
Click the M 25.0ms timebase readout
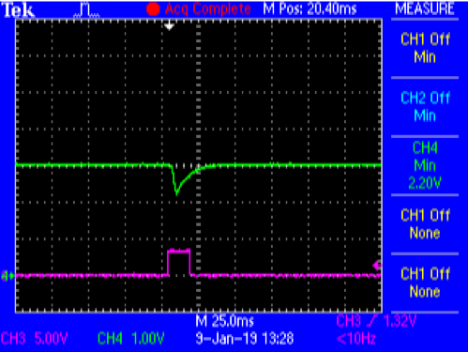click(225, 321)
